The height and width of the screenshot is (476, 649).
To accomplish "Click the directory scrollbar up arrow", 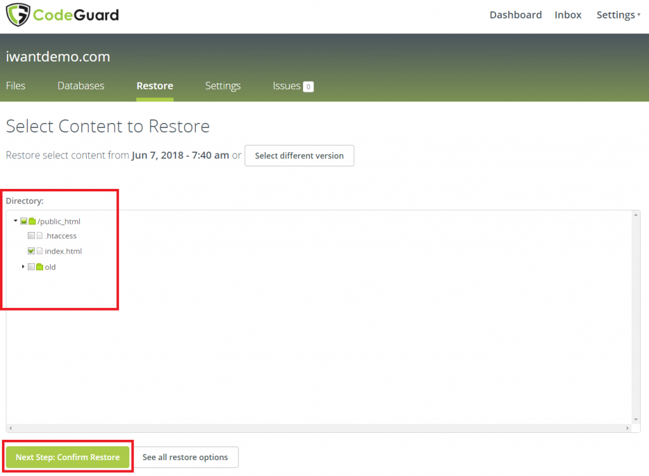I will pyautogui.click(x=636, y=215).
